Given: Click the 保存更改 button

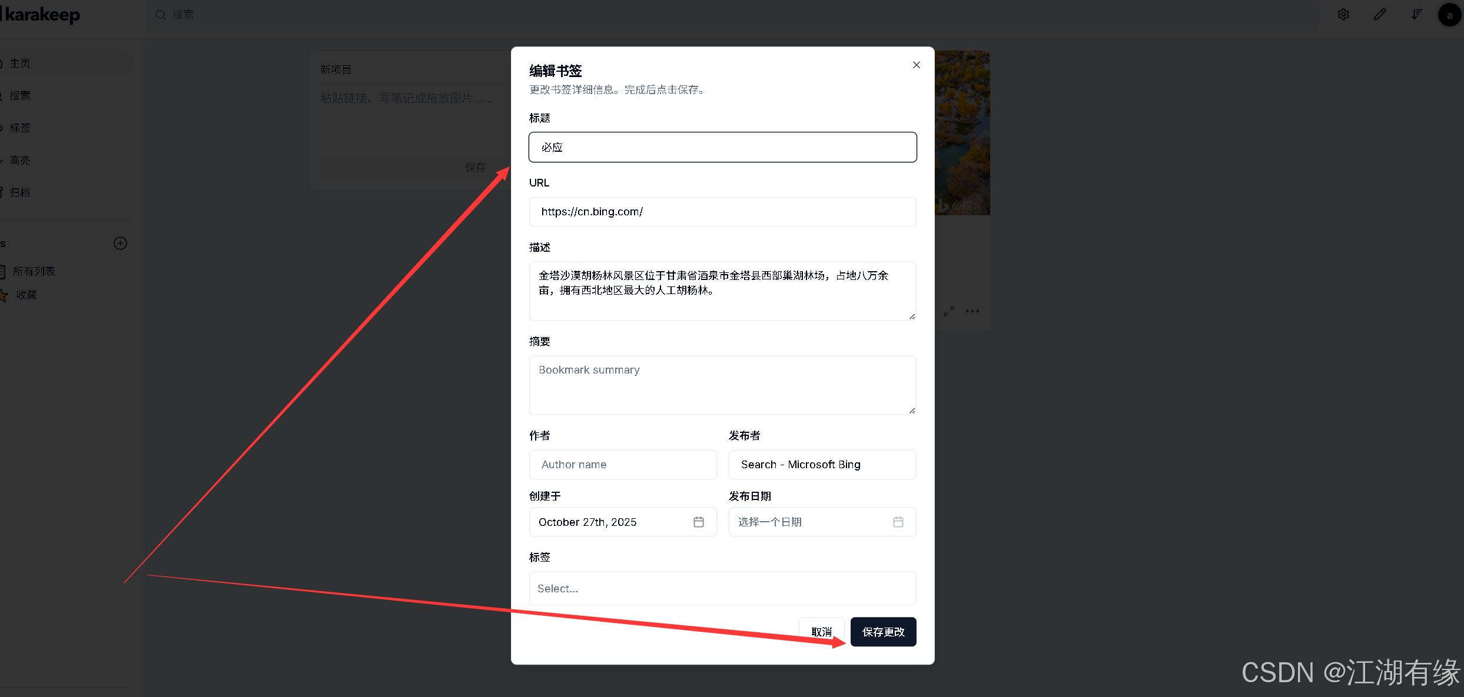Looking at the screenshot, I should tap(883, 631).
